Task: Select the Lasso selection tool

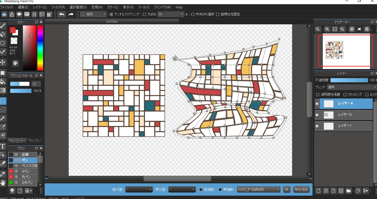Action: pyautogui.click(x=3, y=110)
